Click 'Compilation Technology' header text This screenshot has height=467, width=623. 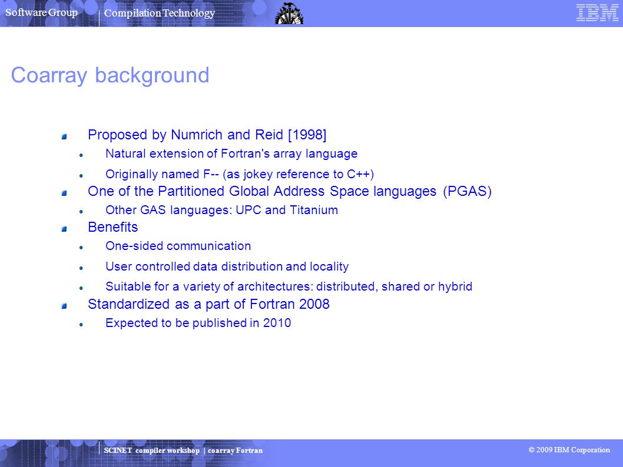click(160, 13)
